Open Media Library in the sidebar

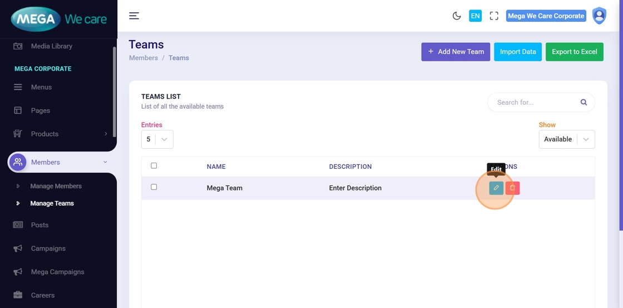51,46
